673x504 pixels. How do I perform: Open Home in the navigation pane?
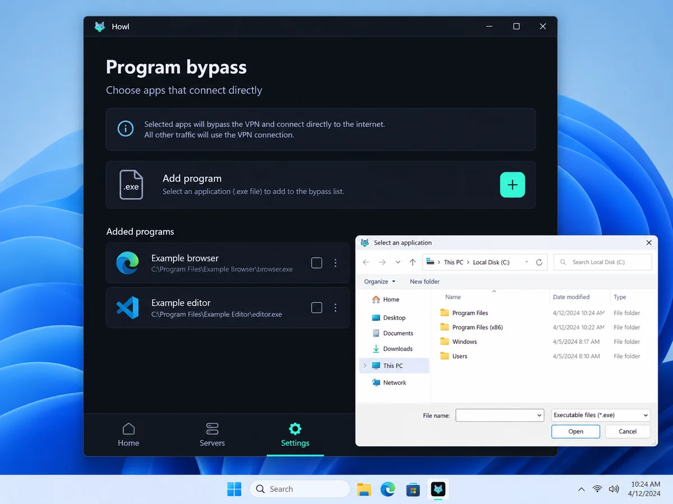pyautogui.click(x=385, y=300)
